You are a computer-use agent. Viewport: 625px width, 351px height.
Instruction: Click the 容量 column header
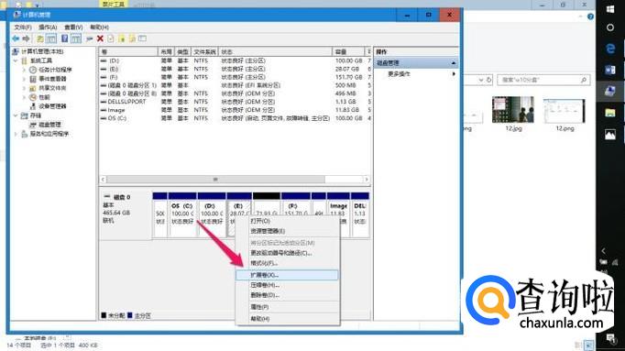click(x=348, y=52)
